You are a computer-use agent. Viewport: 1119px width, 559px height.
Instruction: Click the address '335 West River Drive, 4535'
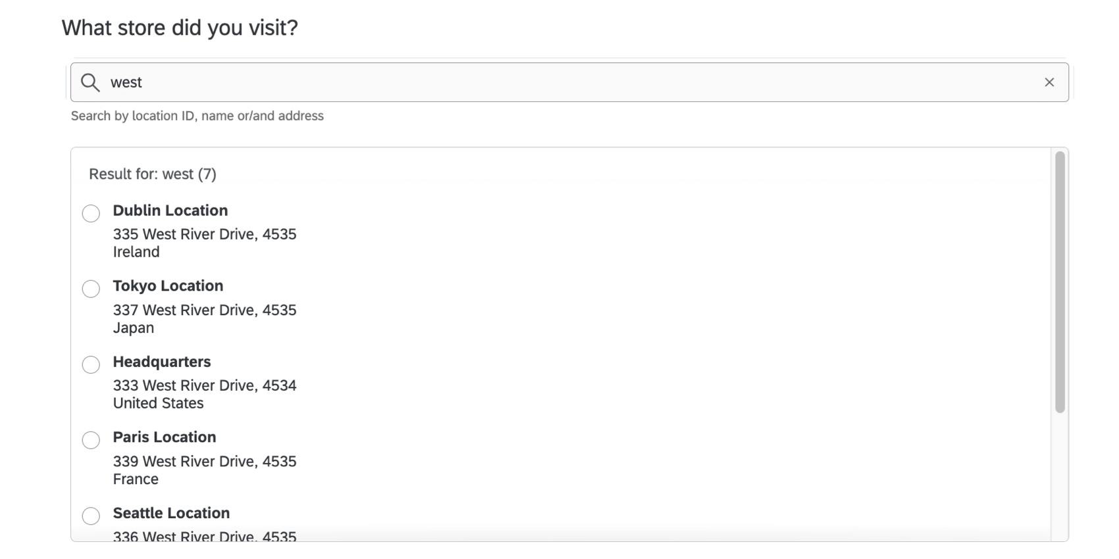click(204, 234)
